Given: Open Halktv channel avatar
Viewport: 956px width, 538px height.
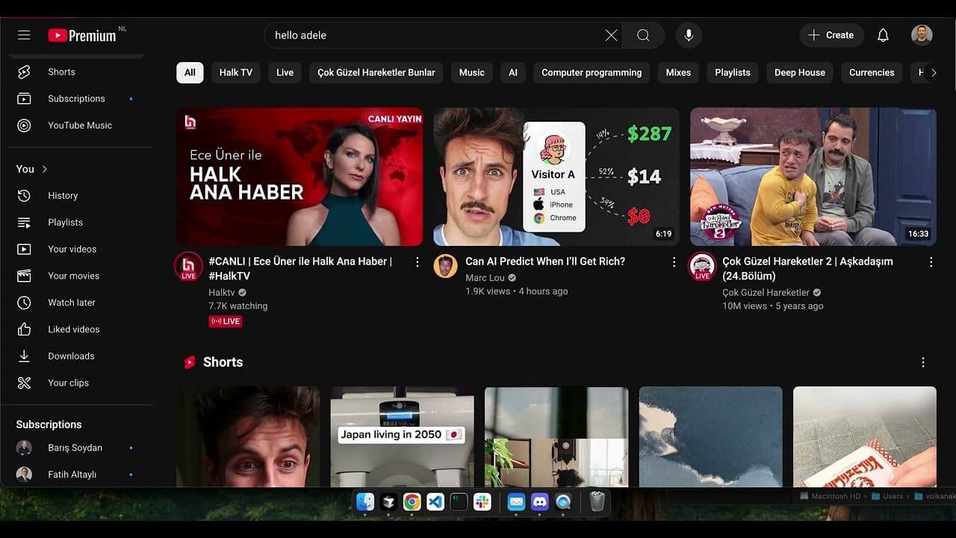Looking at the screenshot, I should pyautogui.click(x=188, y=267).
